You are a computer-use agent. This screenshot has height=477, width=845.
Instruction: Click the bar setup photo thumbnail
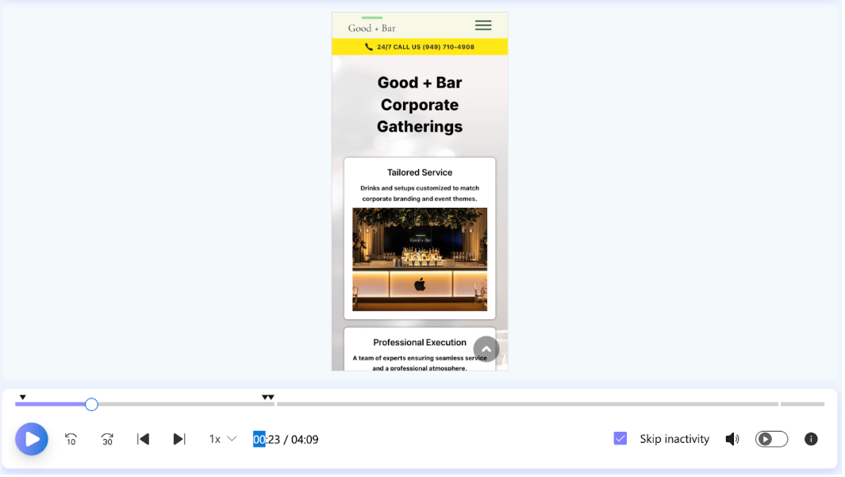coord(420,260)
